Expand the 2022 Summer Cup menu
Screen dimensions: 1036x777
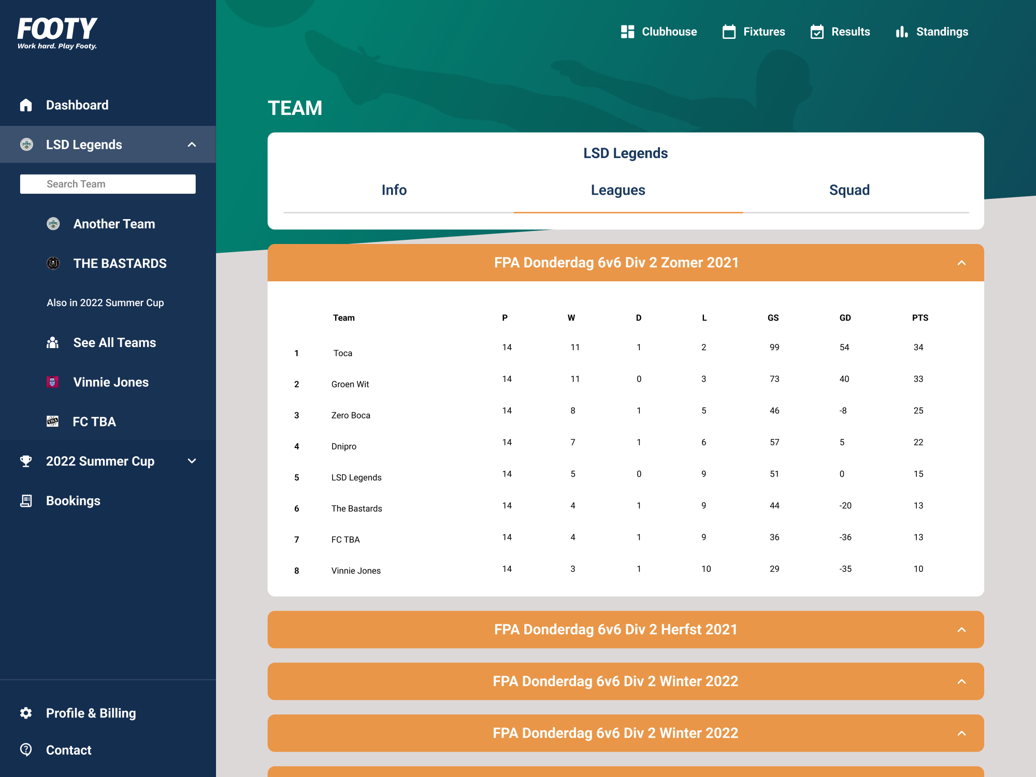click(192, 461)
